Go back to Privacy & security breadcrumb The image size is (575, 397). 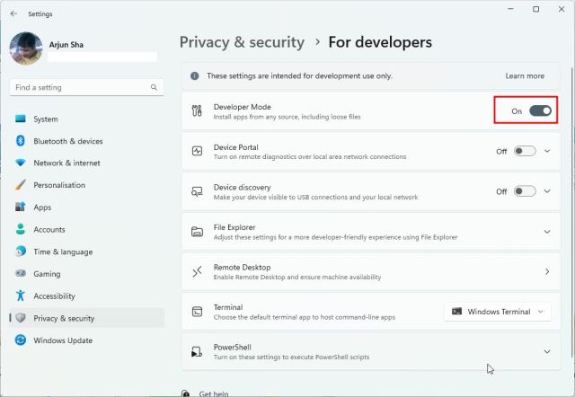(x=241, y=42)
